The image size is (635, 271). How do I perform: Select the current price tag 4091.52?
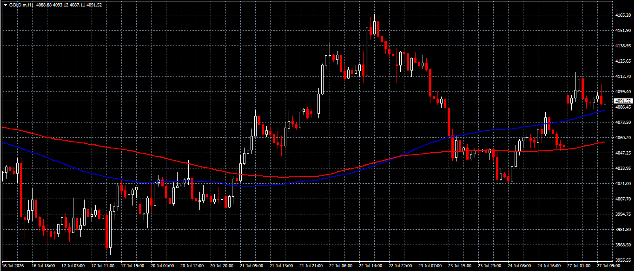(x=622, y=101)
